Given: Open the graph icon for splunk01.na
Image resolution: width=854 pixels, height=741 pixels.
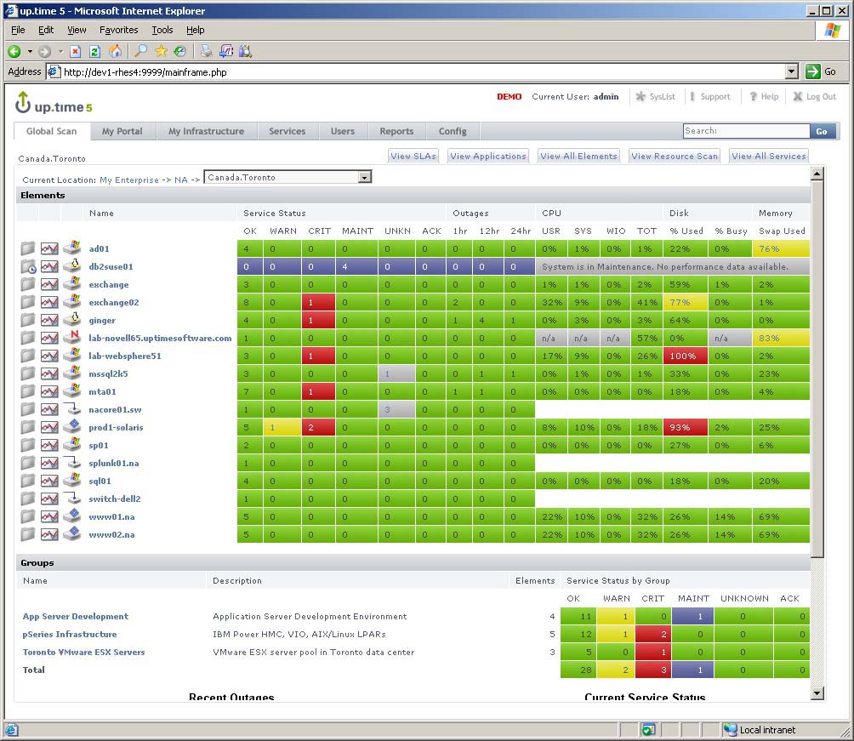Looking at the screenshot, I should tap(49, 463).
